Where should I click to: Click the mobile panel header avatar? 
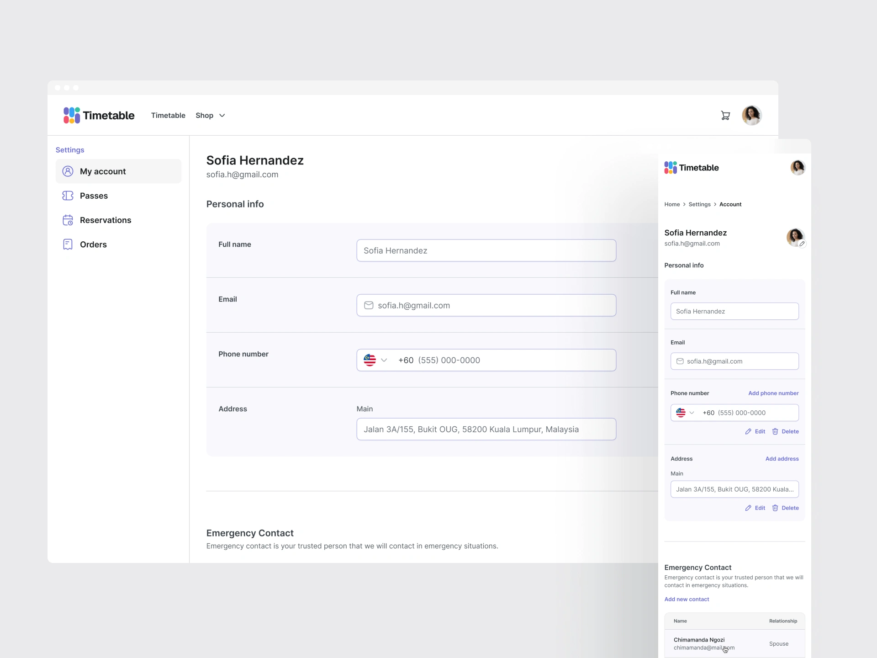click(x=798, y=168)
